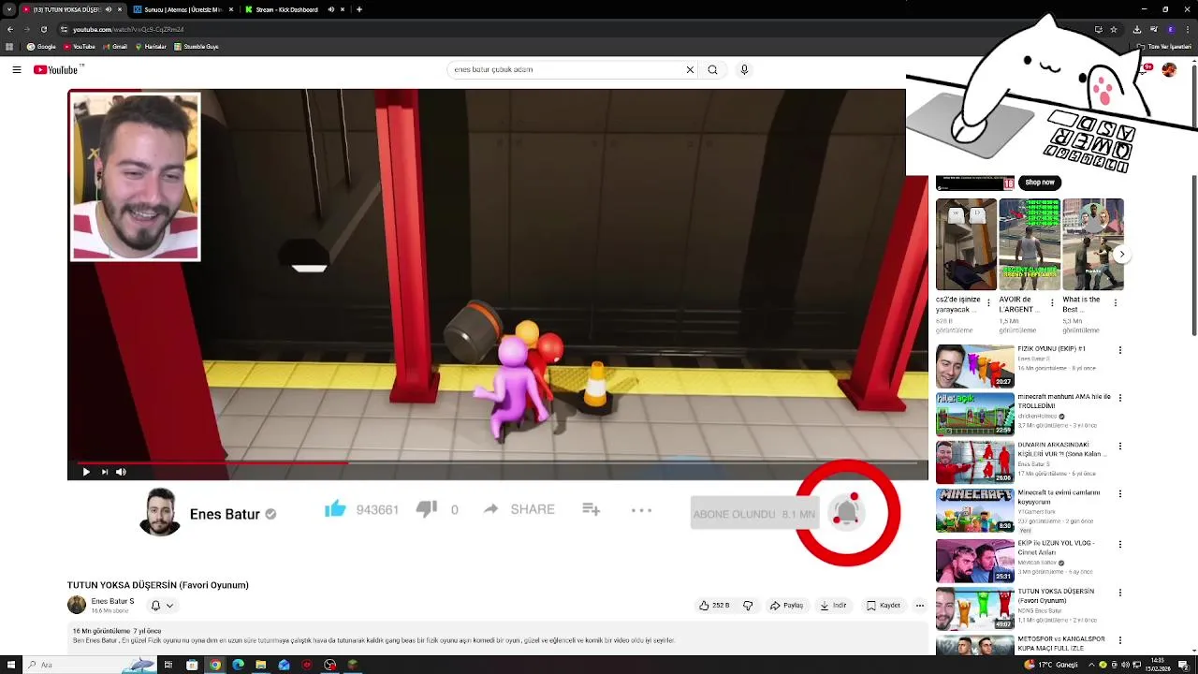Image resolution: width=1198 pixels, height=674 pixels.
Task: Skip to the next video
Action: click(x=104, y=472)
